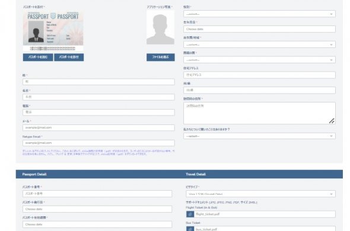Viewport: 350px width, 231px height.
Task: Focus the 名前 given name input field
Action: pyautogui.click(x=98, y=97)
